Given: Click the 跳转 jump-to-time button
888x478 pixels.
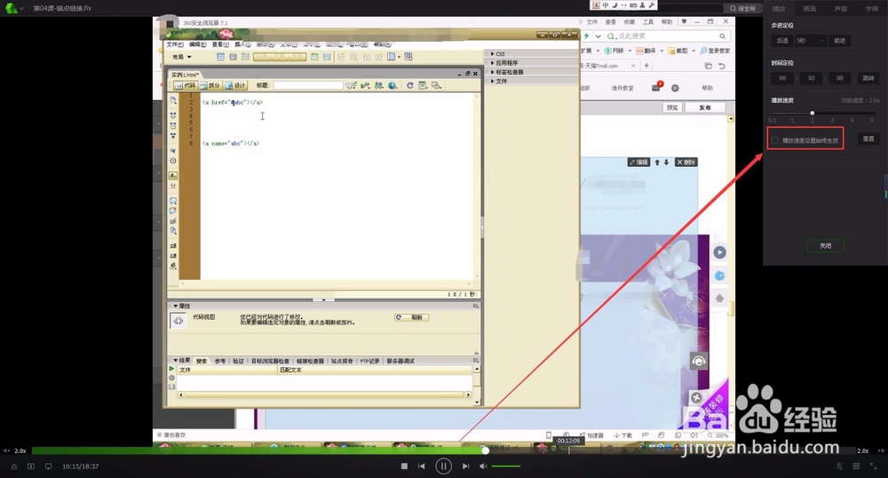Looking at the screenshot, I should click(x=868, y=78).
